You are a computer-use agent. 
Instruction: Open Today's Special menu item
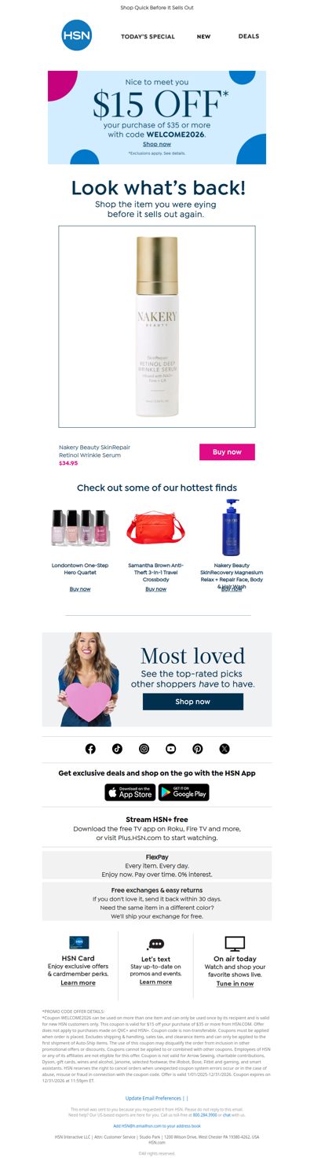(x=148, y=36)
